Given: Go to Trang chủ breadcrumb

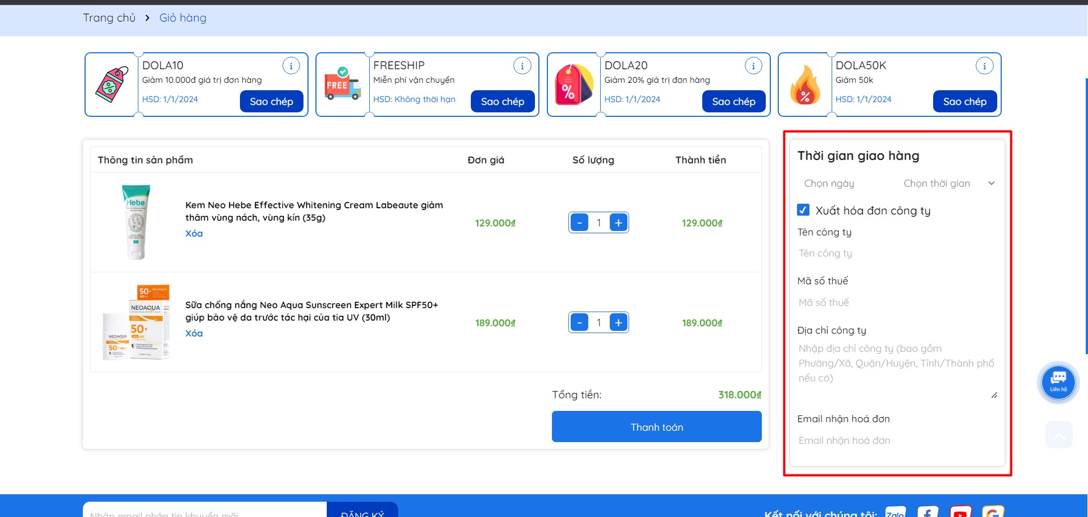Looking at the screenshot, I should (x=109, y=18).
